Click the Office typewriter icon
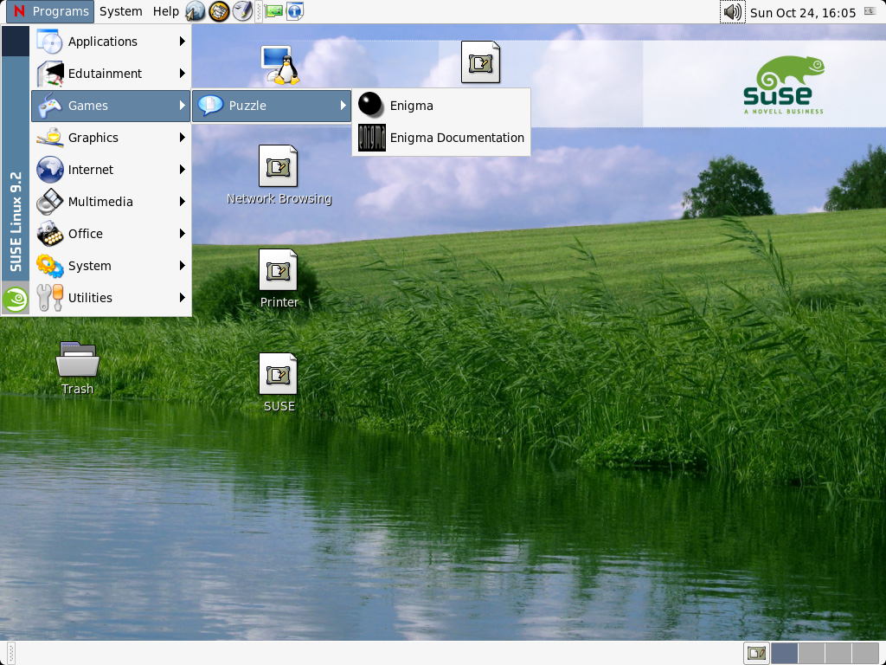The image size is (886, 665). [49, 234]
